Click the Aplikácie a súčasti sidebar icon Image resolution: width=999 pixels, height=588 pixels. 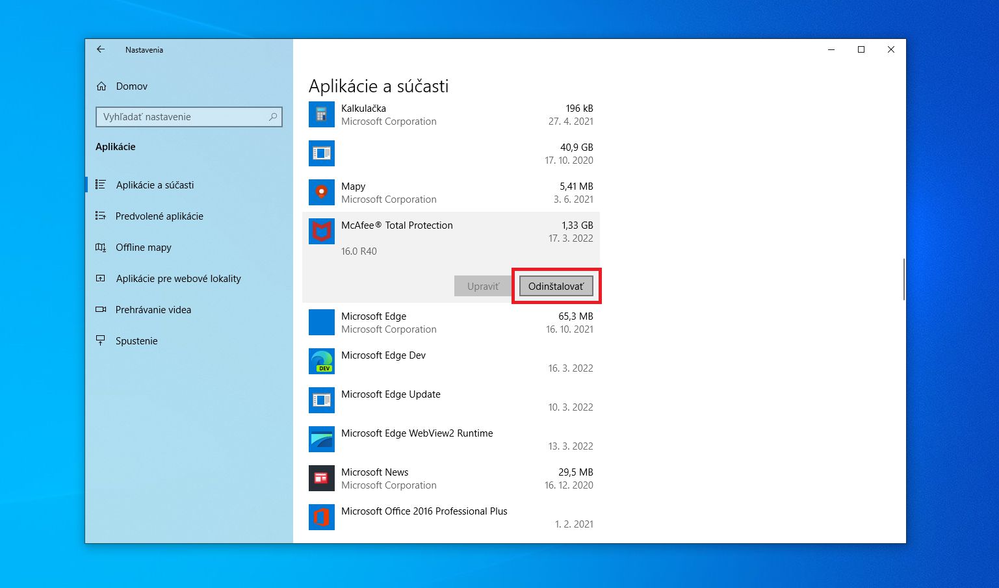101,185
